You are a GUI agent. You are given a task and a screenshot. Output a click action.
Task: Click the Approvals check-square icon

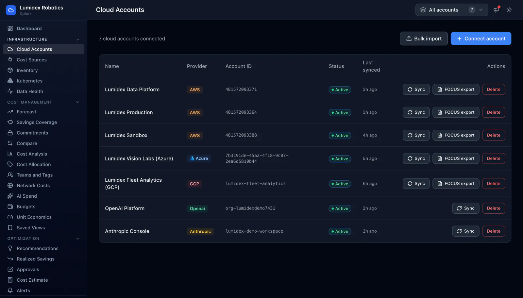pos(10,270)
